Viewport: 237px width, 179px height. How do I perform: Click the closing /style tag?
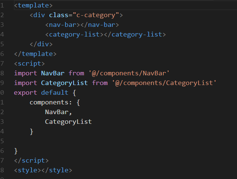[x=57, y=170]
